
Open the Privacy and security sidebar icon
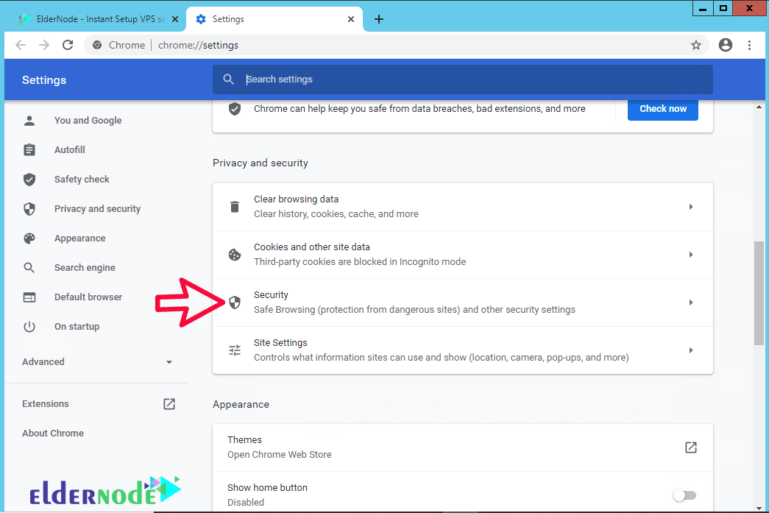[x=29, y=208]
